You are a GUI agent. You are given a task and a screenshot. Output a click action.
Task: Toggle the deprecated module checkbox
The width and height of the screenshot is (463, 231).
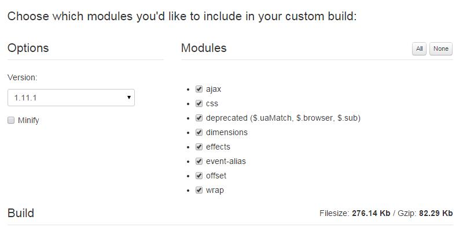click(199, 118)
